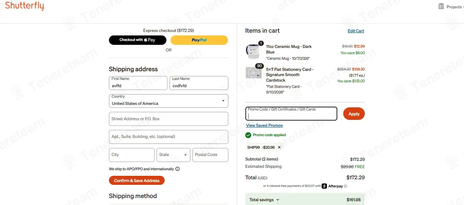Open the Projects clipboard icon
The image size is (464, 205).
click(x=441, y=6)
